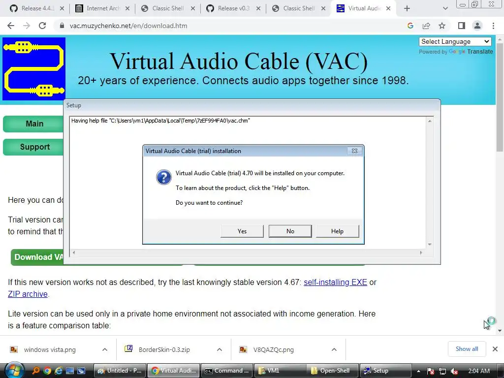Click the site security lock icon
The height and width of the screenshot is (378, 504).
(x=62, y=26)
